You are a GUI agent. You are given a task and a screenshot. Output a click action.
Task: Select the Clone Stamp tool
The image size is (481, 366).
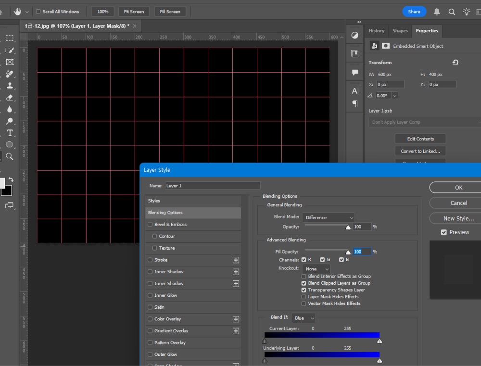(x=10, y=86)
